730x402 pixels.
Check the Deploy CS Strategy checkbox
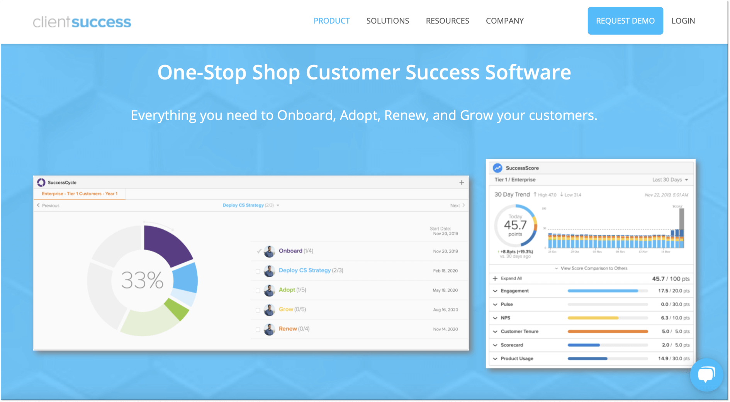(x=258, y=271)
